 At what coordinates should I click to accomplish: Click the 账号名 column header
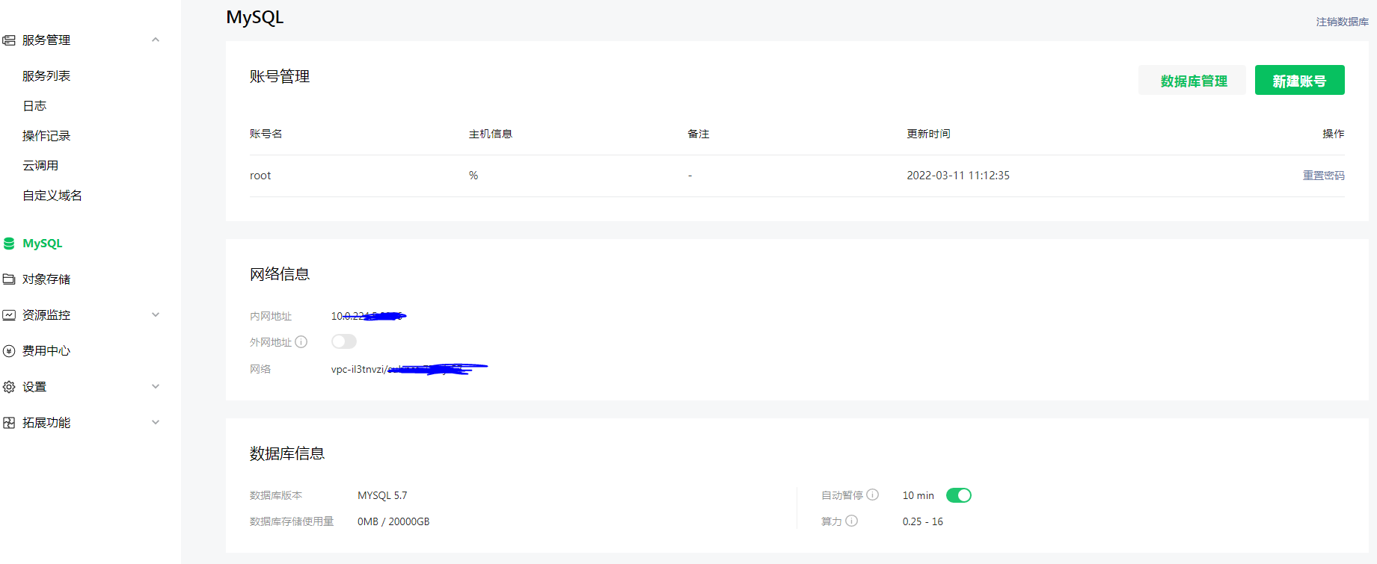266,134
